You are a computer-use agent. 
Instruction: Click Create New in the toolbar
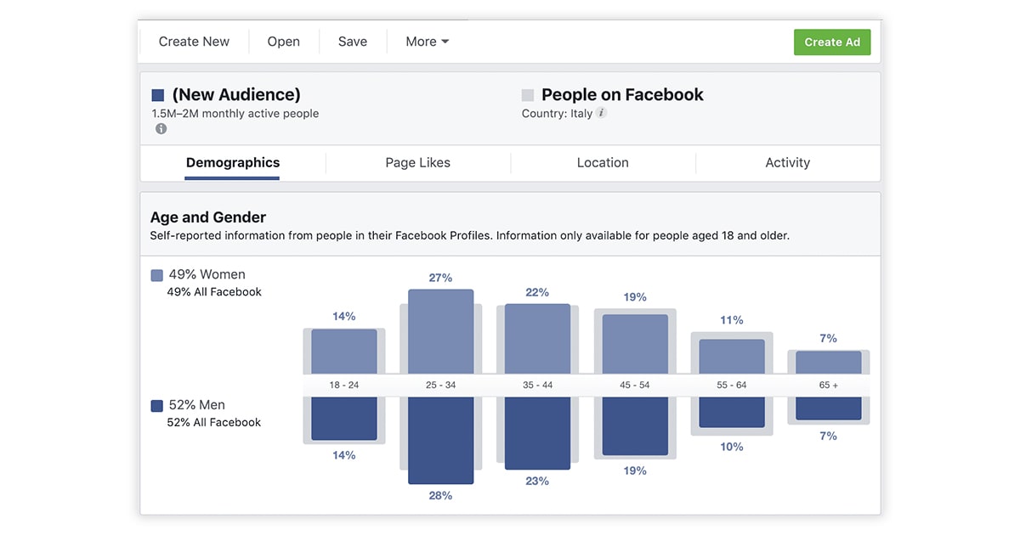[x=194, y=42]
